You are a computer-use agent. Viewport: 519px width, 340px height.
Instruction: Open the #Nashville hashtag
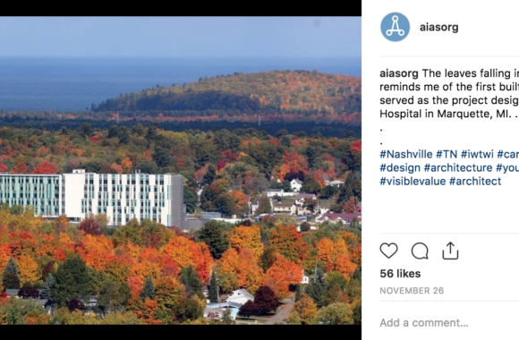pos(405,154)
